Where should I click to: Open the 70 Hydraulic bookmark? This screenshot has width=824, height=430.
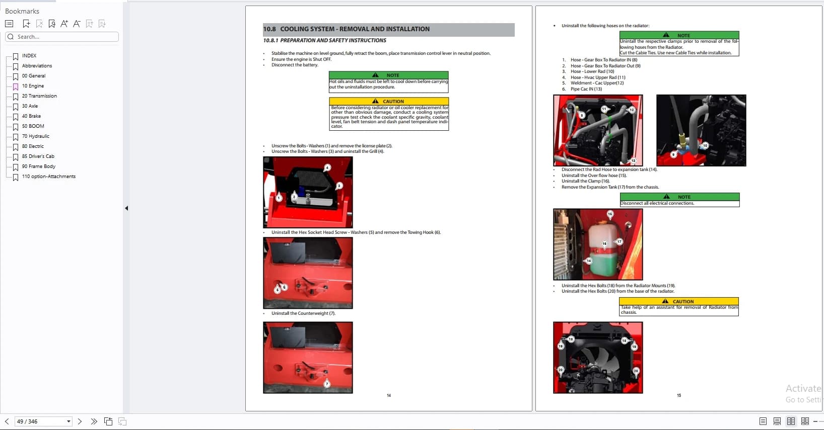(x=36, y=136)
